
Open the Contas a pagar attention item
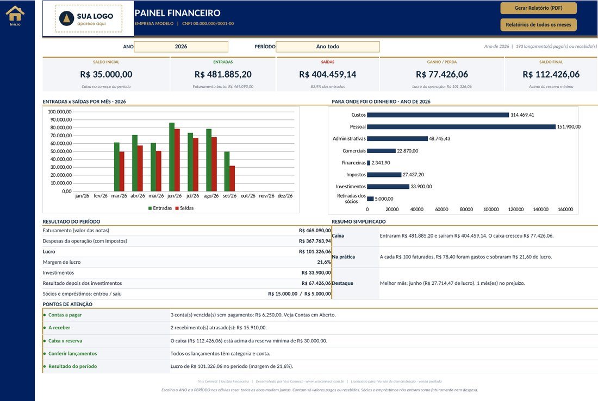tap(65, 315)
